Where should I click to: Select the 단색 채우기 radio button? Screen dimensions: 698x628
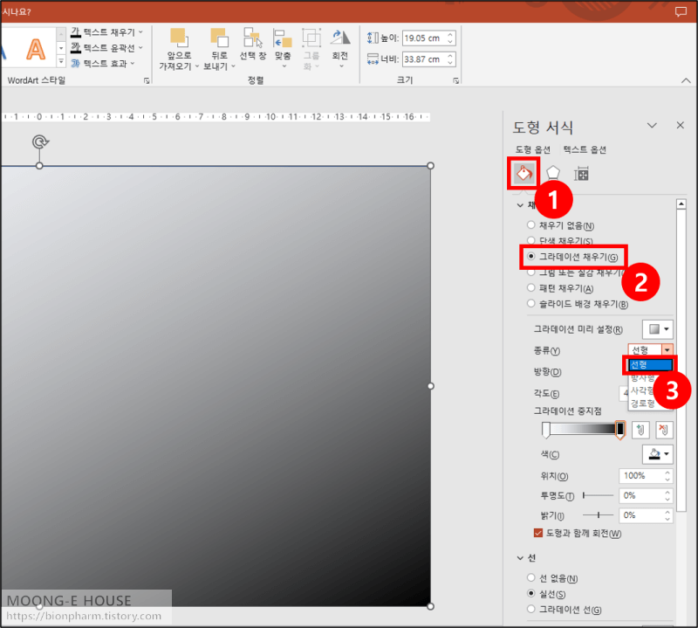pyautogui.click(x=533, y=240)
